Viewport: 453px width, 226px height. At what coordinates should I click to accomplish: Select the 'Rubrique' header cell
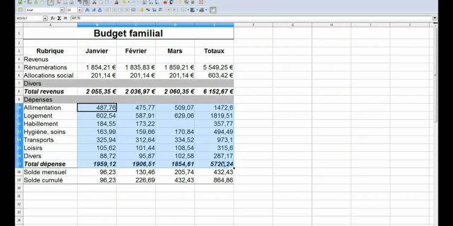click(x=50, y=51)
